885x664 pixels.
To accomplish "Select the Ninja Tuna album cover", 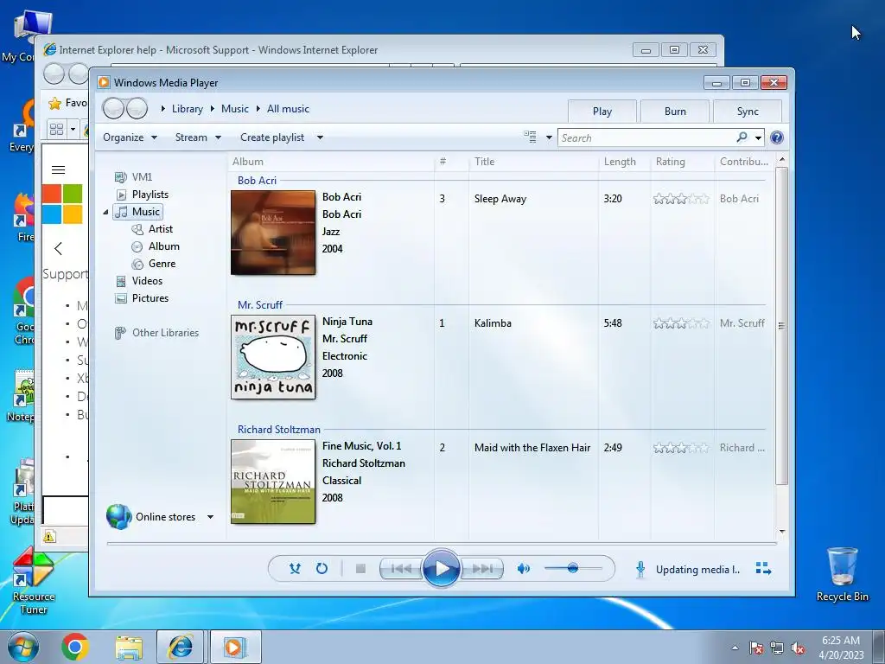I will [x=273, y=357].
